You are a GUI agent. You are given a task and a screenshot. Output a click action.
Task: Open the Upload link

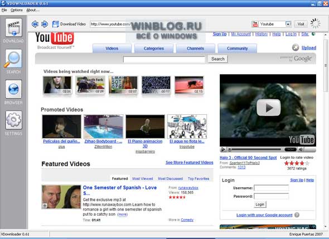coord(309,48)
